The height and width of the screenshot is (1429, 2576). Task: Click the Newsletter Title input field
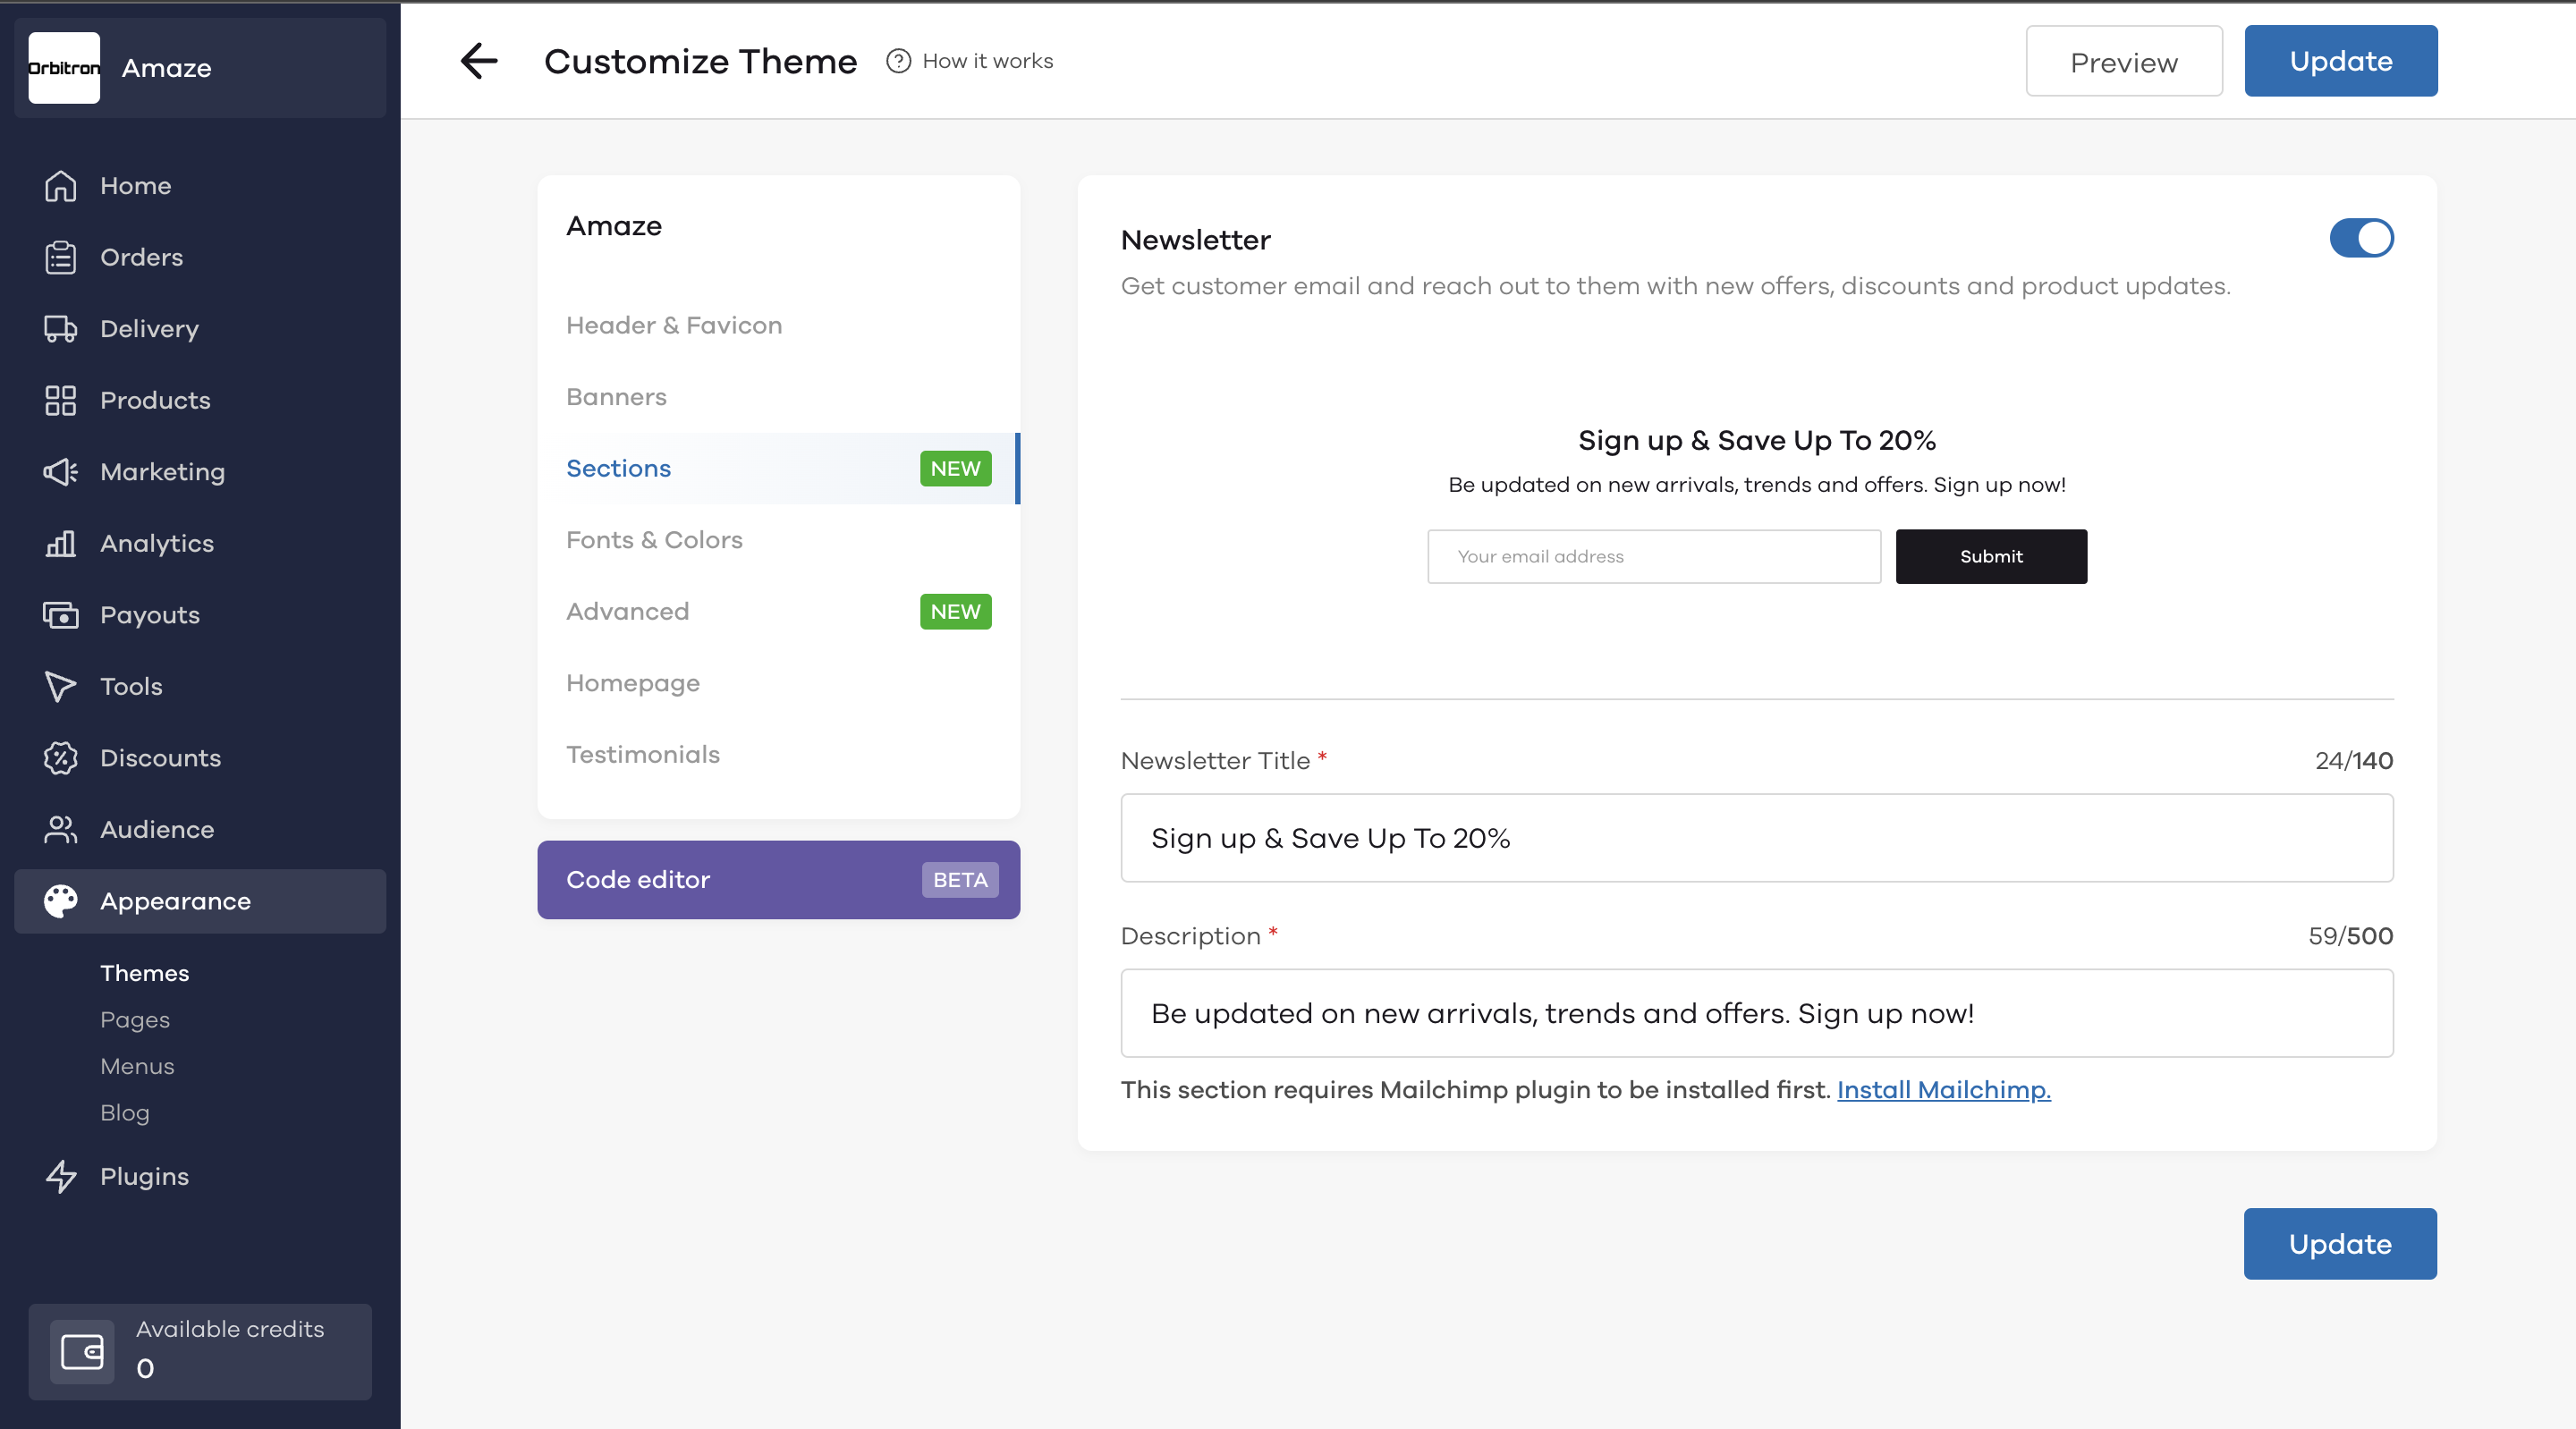(1756, 838)
